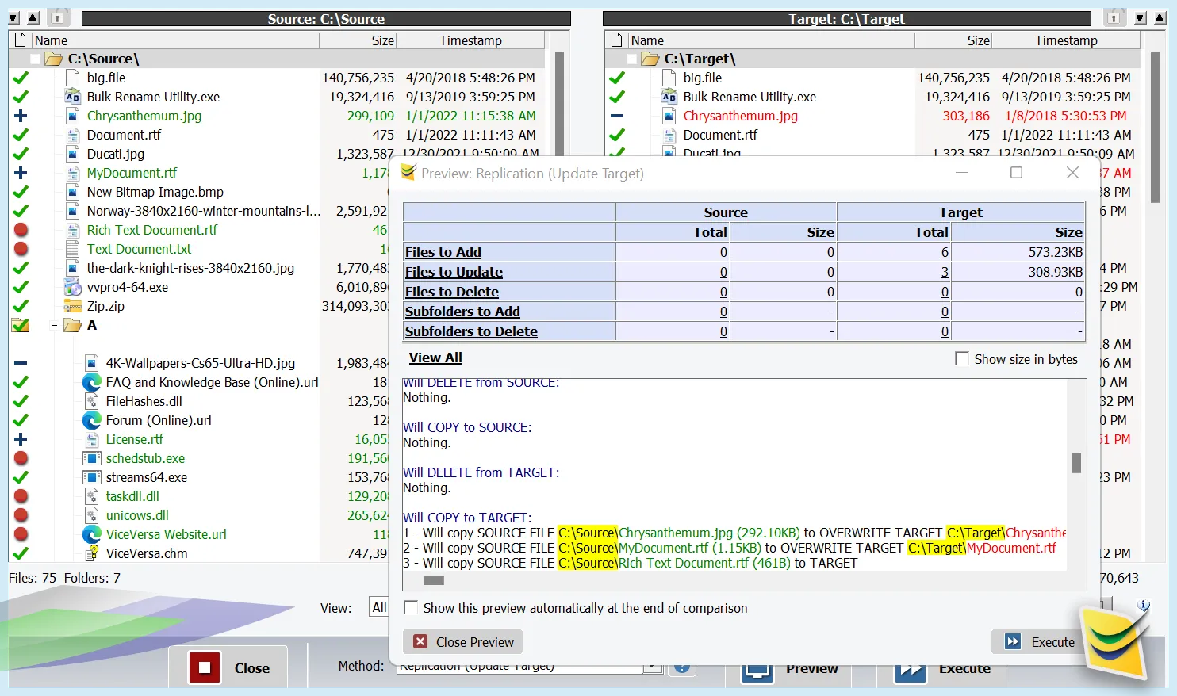Collapse the C:\Source\ root folder

coord(35,59)
